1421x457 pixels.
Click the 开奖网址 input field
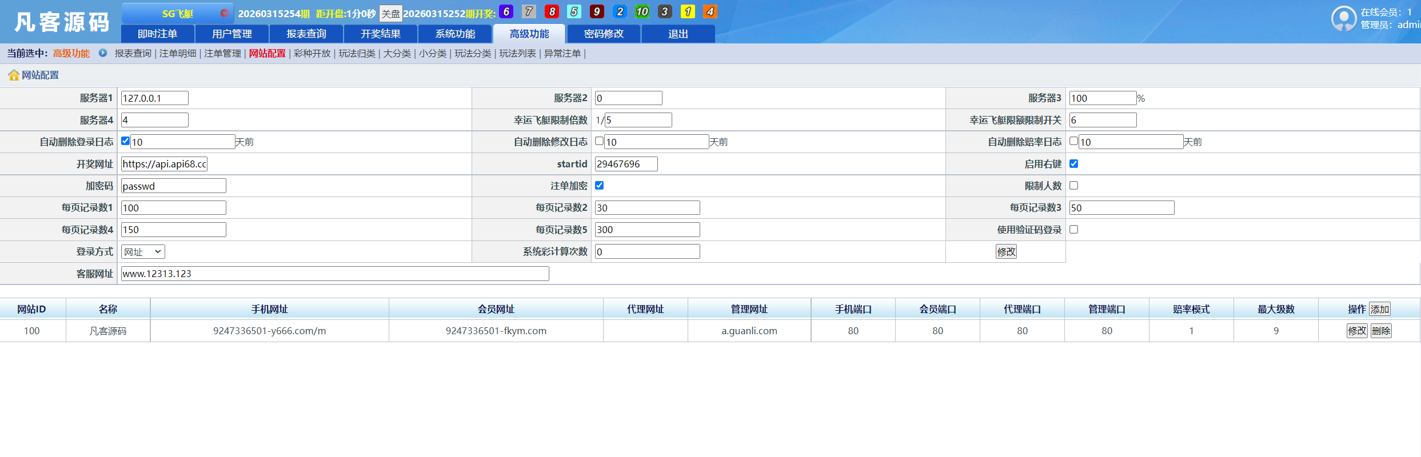(165, 164)
